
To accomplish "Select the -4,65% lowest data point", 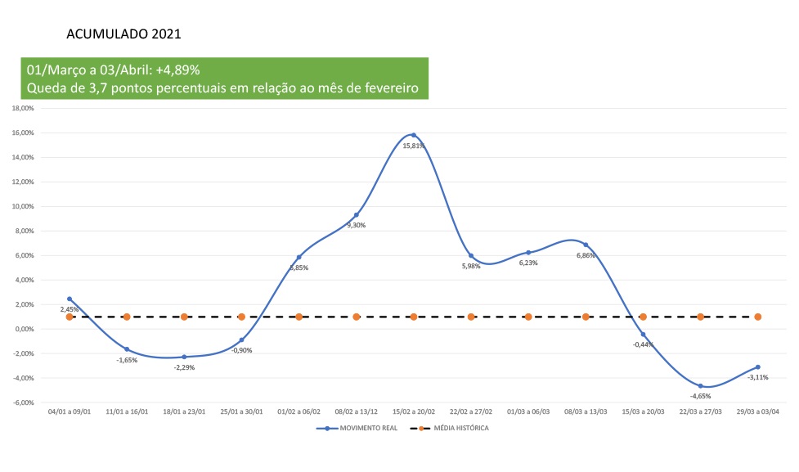I will tap(700, 385).
